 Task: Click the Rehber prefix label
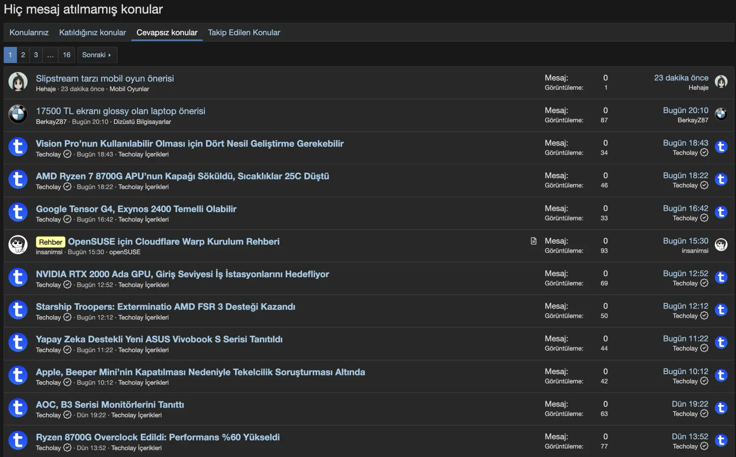[51, 242]
